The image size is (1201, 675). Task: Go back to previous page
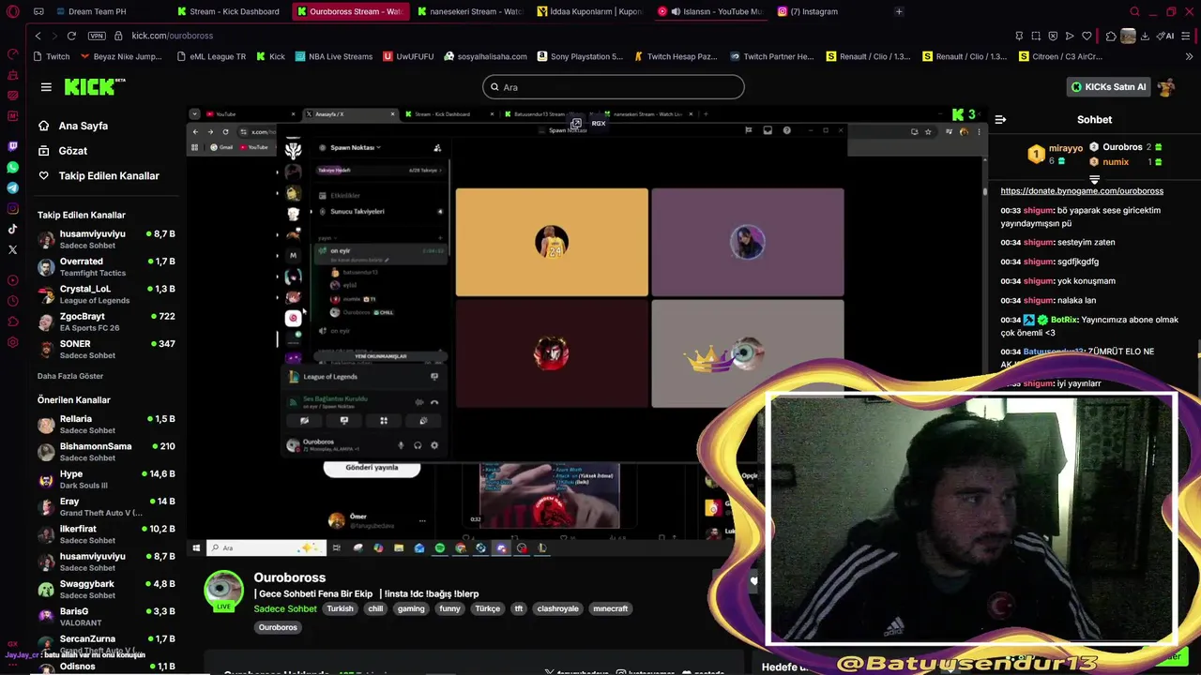tap(38, 36)
